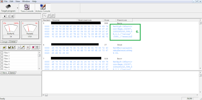The width and height of the screenshot is (202, 100).
Task: Enable Filter 3 checkbox
Action: pos(2,59)
